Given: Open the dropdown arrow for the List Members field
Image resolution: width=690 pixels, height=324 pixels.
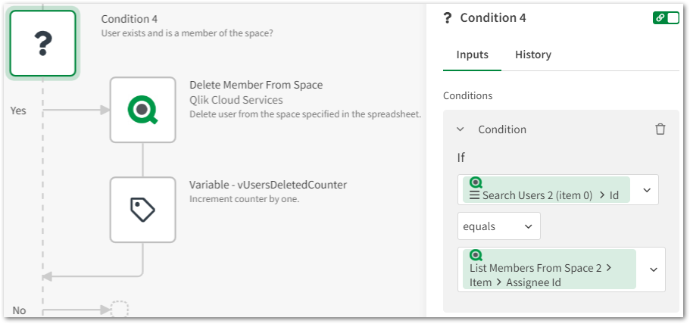Looking at the screenshot, I should 654,269.
